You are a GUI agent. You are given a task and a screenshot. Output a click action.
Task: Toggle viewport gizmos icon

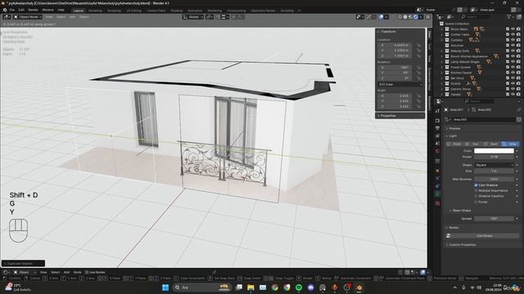pyautogui.click(x=368, y=16)
